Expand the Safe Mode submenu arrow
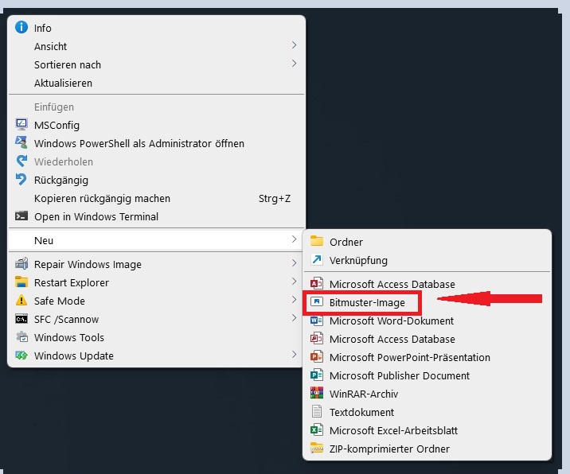Screen dimensions: 570x474 point(294,300)
